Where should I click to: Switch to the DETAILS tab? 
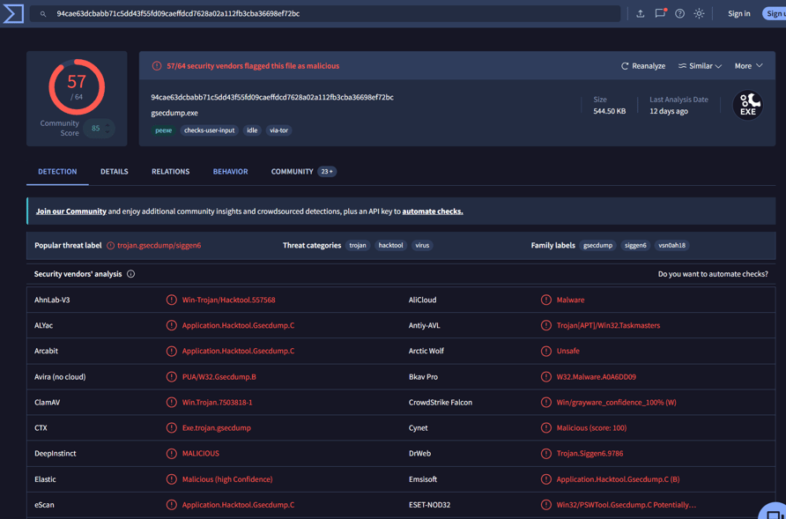115,172
